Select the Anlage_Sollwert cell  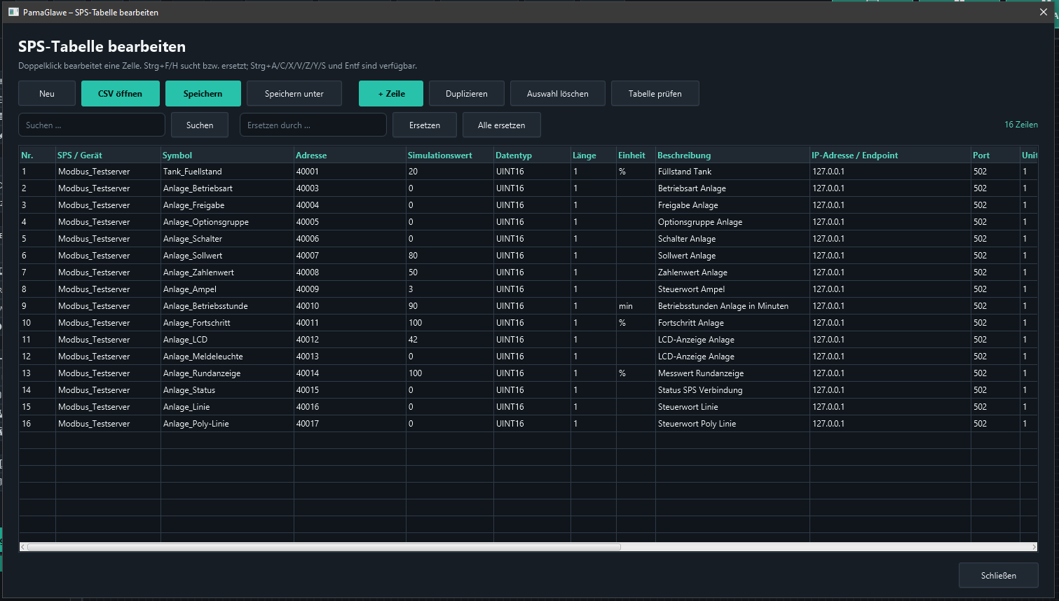pyautogui.click(x=227, y=256)
